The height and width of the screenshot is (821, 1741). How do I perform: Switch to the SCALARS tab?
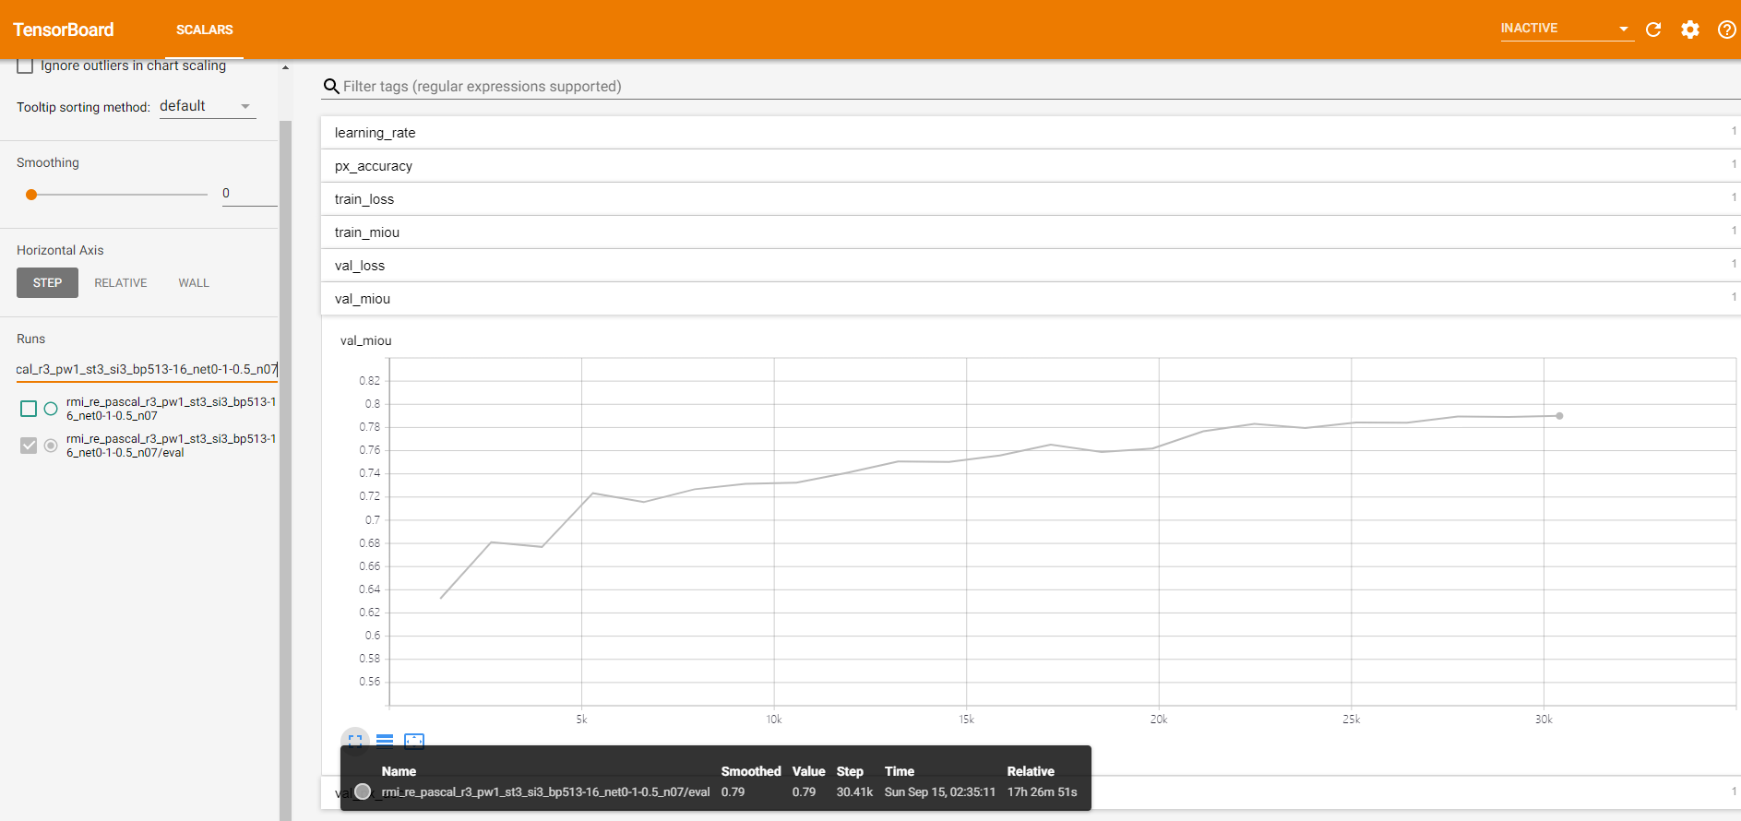pyautogui.click(x=205, y=30)
